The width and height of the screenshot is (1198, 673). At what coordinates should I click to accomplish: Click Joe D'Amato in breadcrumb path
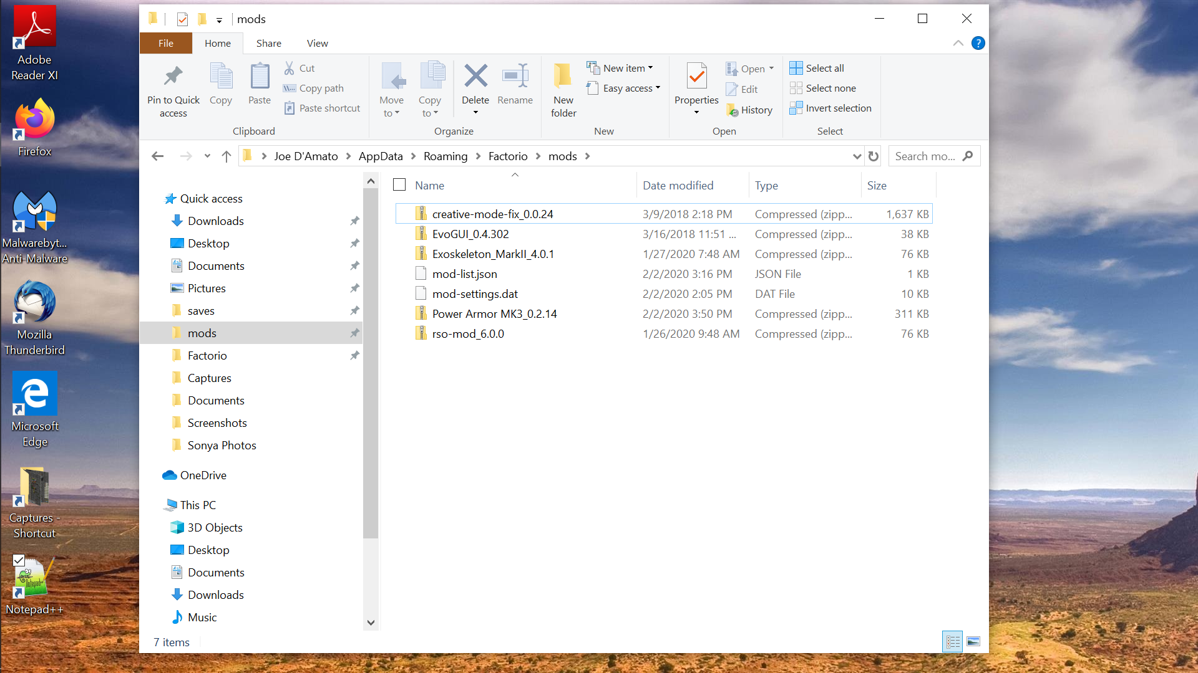[306, 156]
